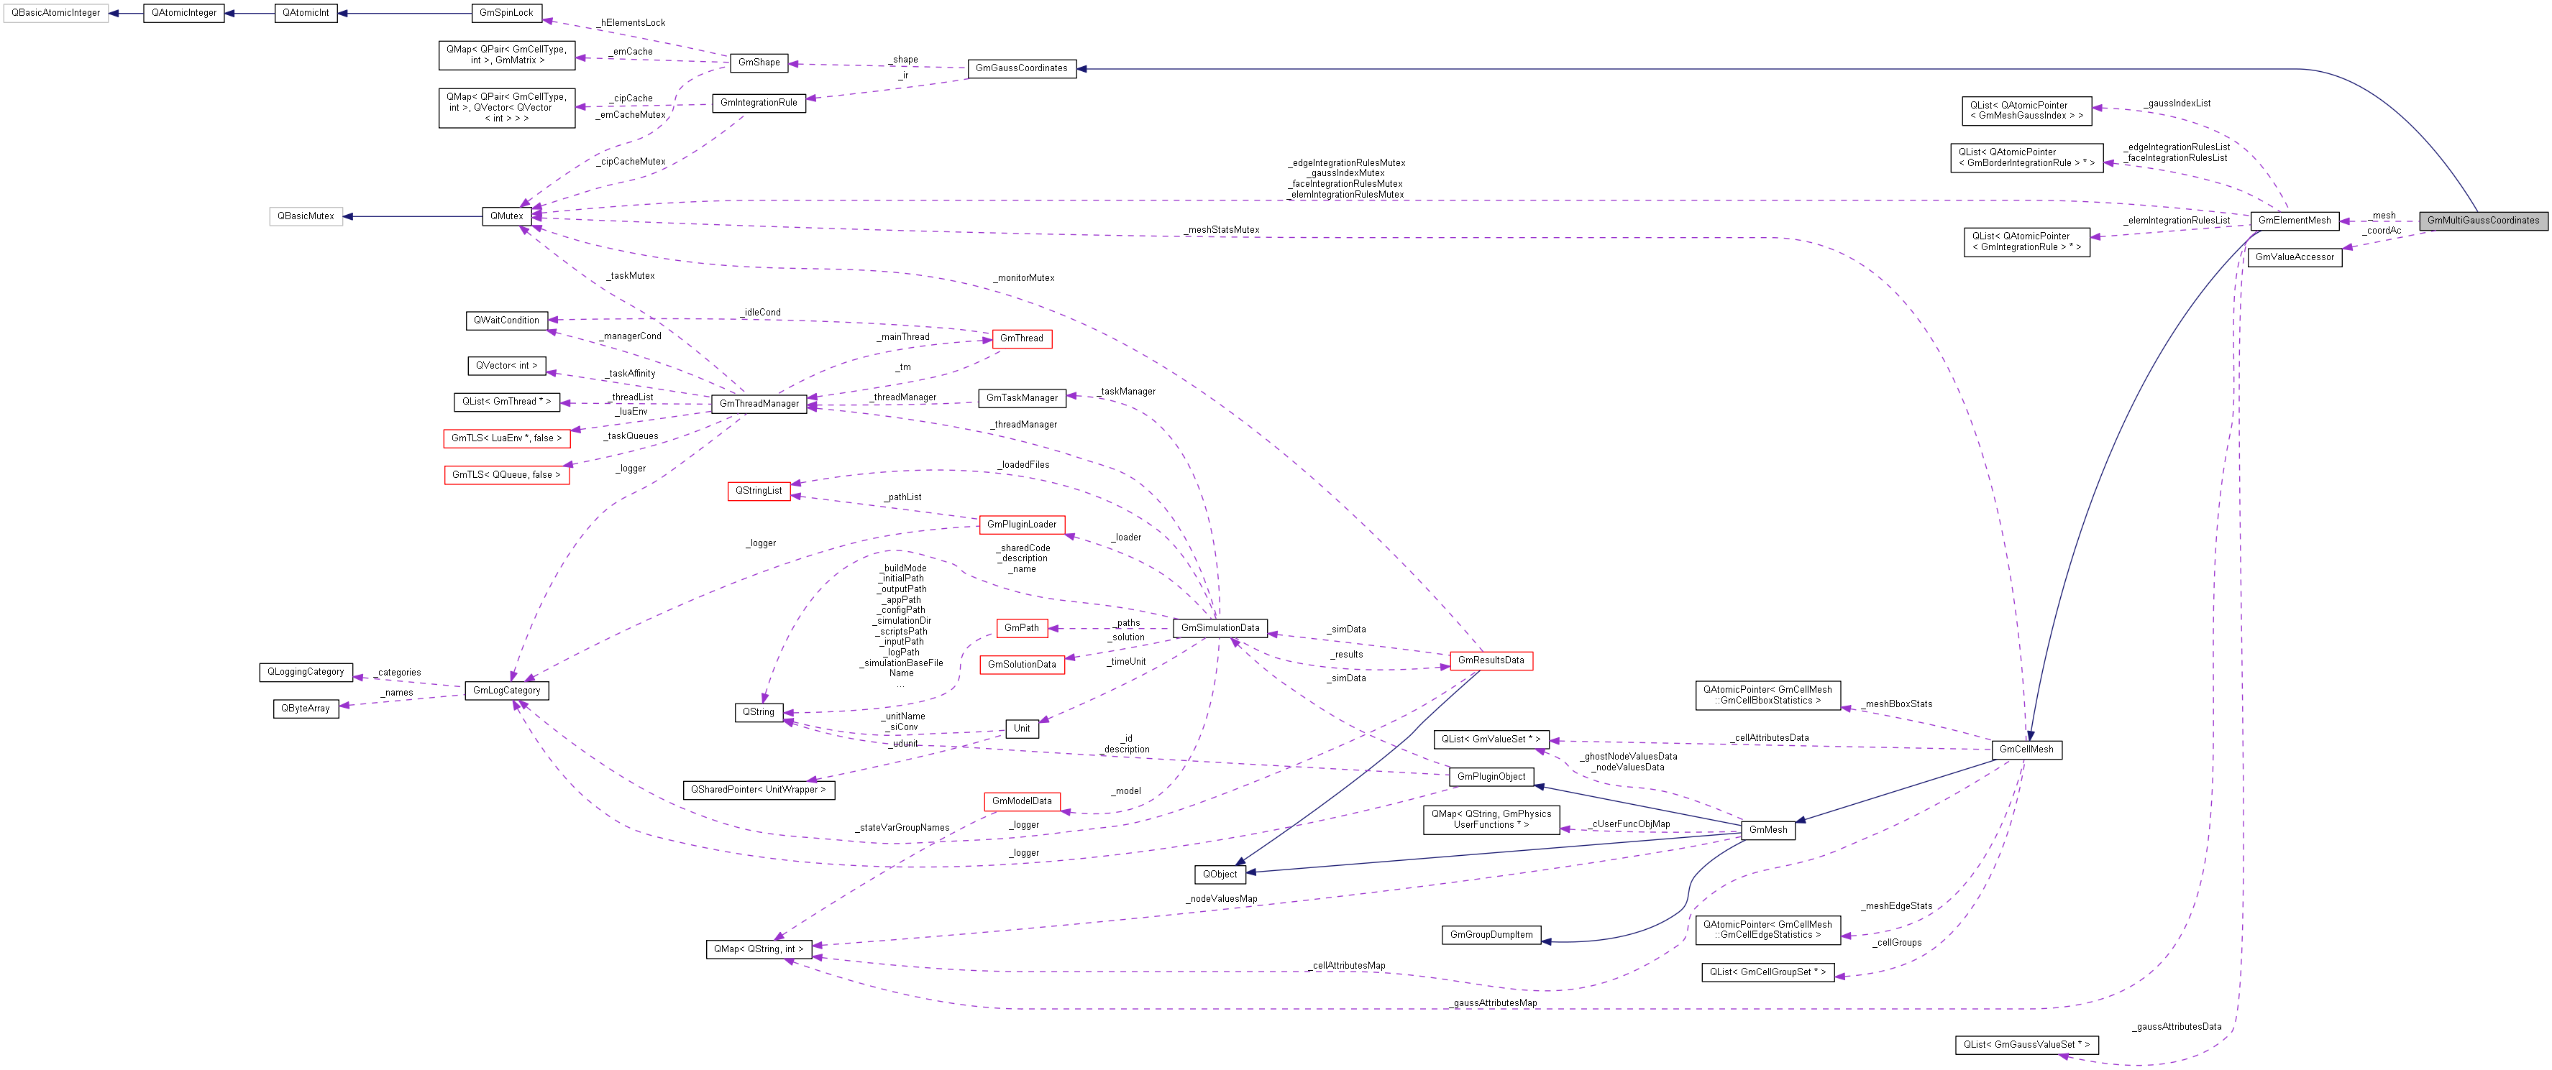Click the red GmThread node

coord(1021,338)
